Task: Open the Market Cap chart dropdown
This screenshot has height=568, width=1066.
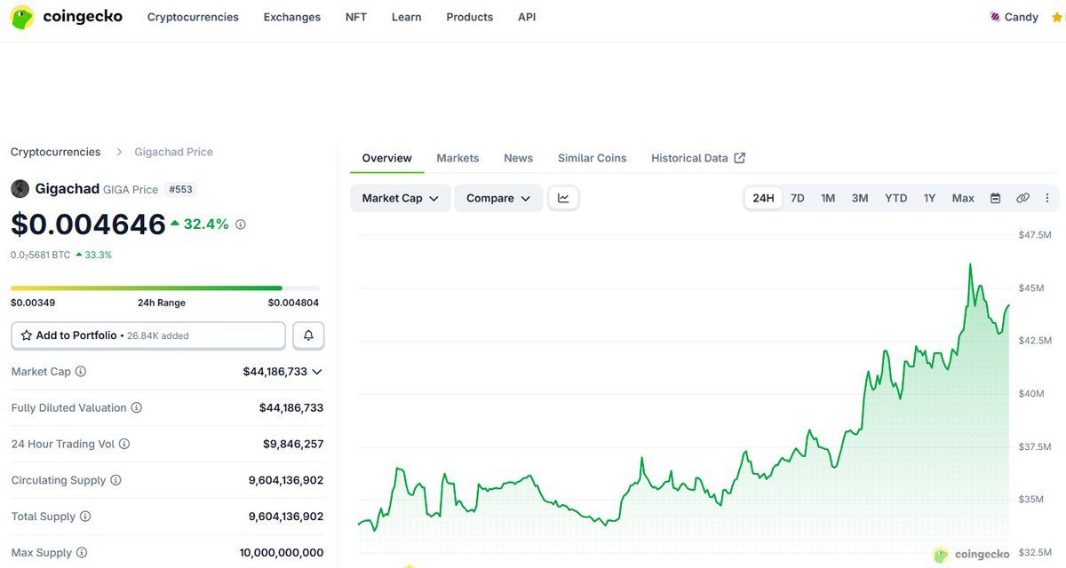Action: pos(401,198)
